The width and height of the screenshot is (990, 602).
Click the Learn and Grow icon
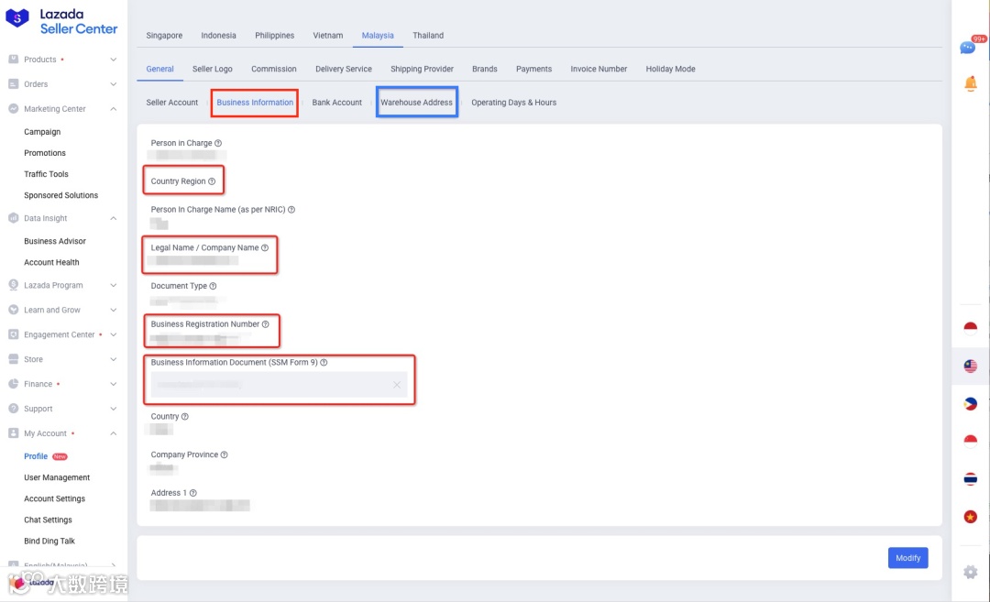13,310
